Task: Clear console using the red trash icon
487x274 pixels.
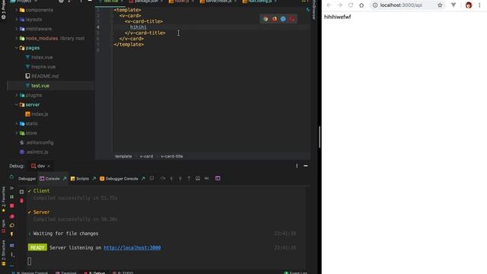Action: [x=21, y=201]
